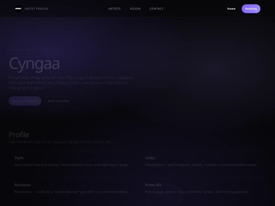Click the 'Dark modern hip-hop energy' description

tap(72, 165)
